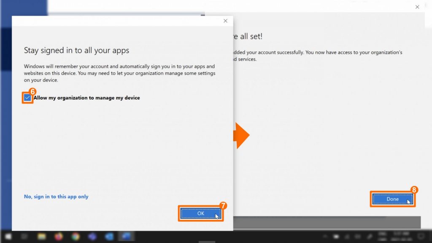The image size is (432, 243).
Task: Open Microsoft Teams from the taskbar
Action: (92, 236)
